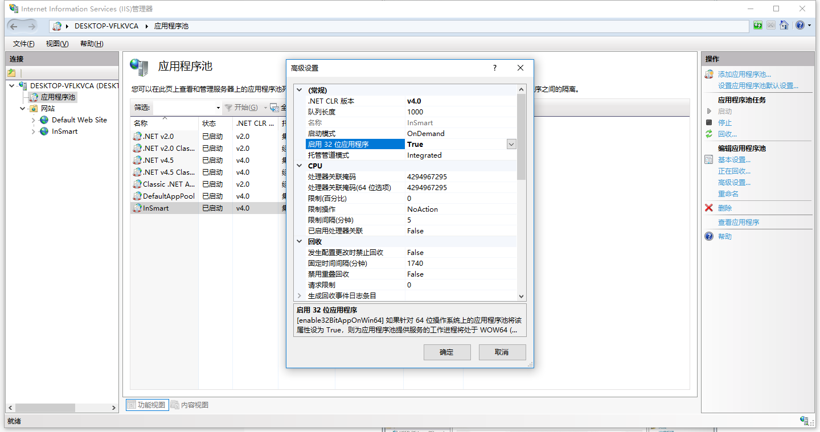Click the DefaultAppPool row icon
820x432 pixels.
pos(137,196)
